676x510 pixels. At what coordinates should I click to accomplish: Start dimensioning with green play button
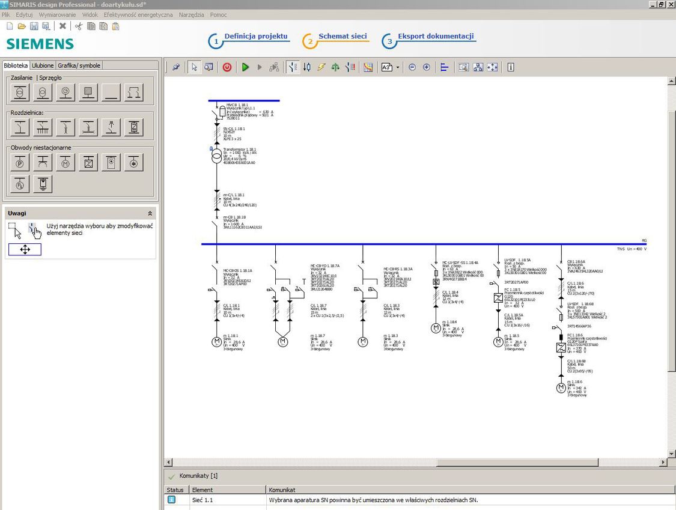tap(245, 67)
